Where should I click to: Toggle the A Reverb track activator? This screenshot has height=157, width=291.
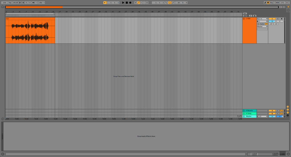click(x=272, y=111)
